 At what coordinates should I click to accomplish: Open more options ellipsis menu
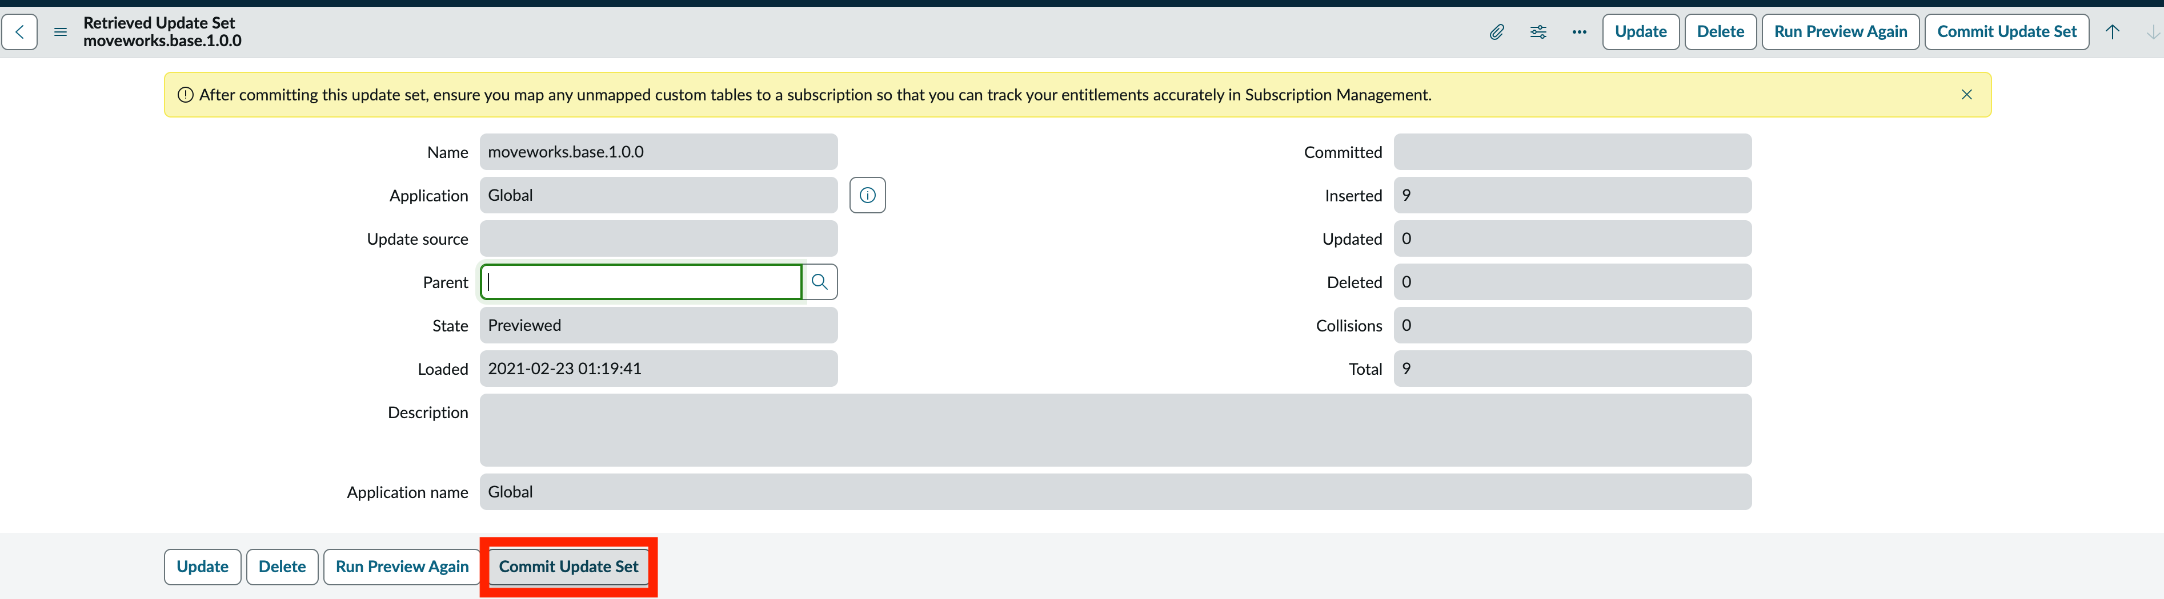tap(1580, 32)
